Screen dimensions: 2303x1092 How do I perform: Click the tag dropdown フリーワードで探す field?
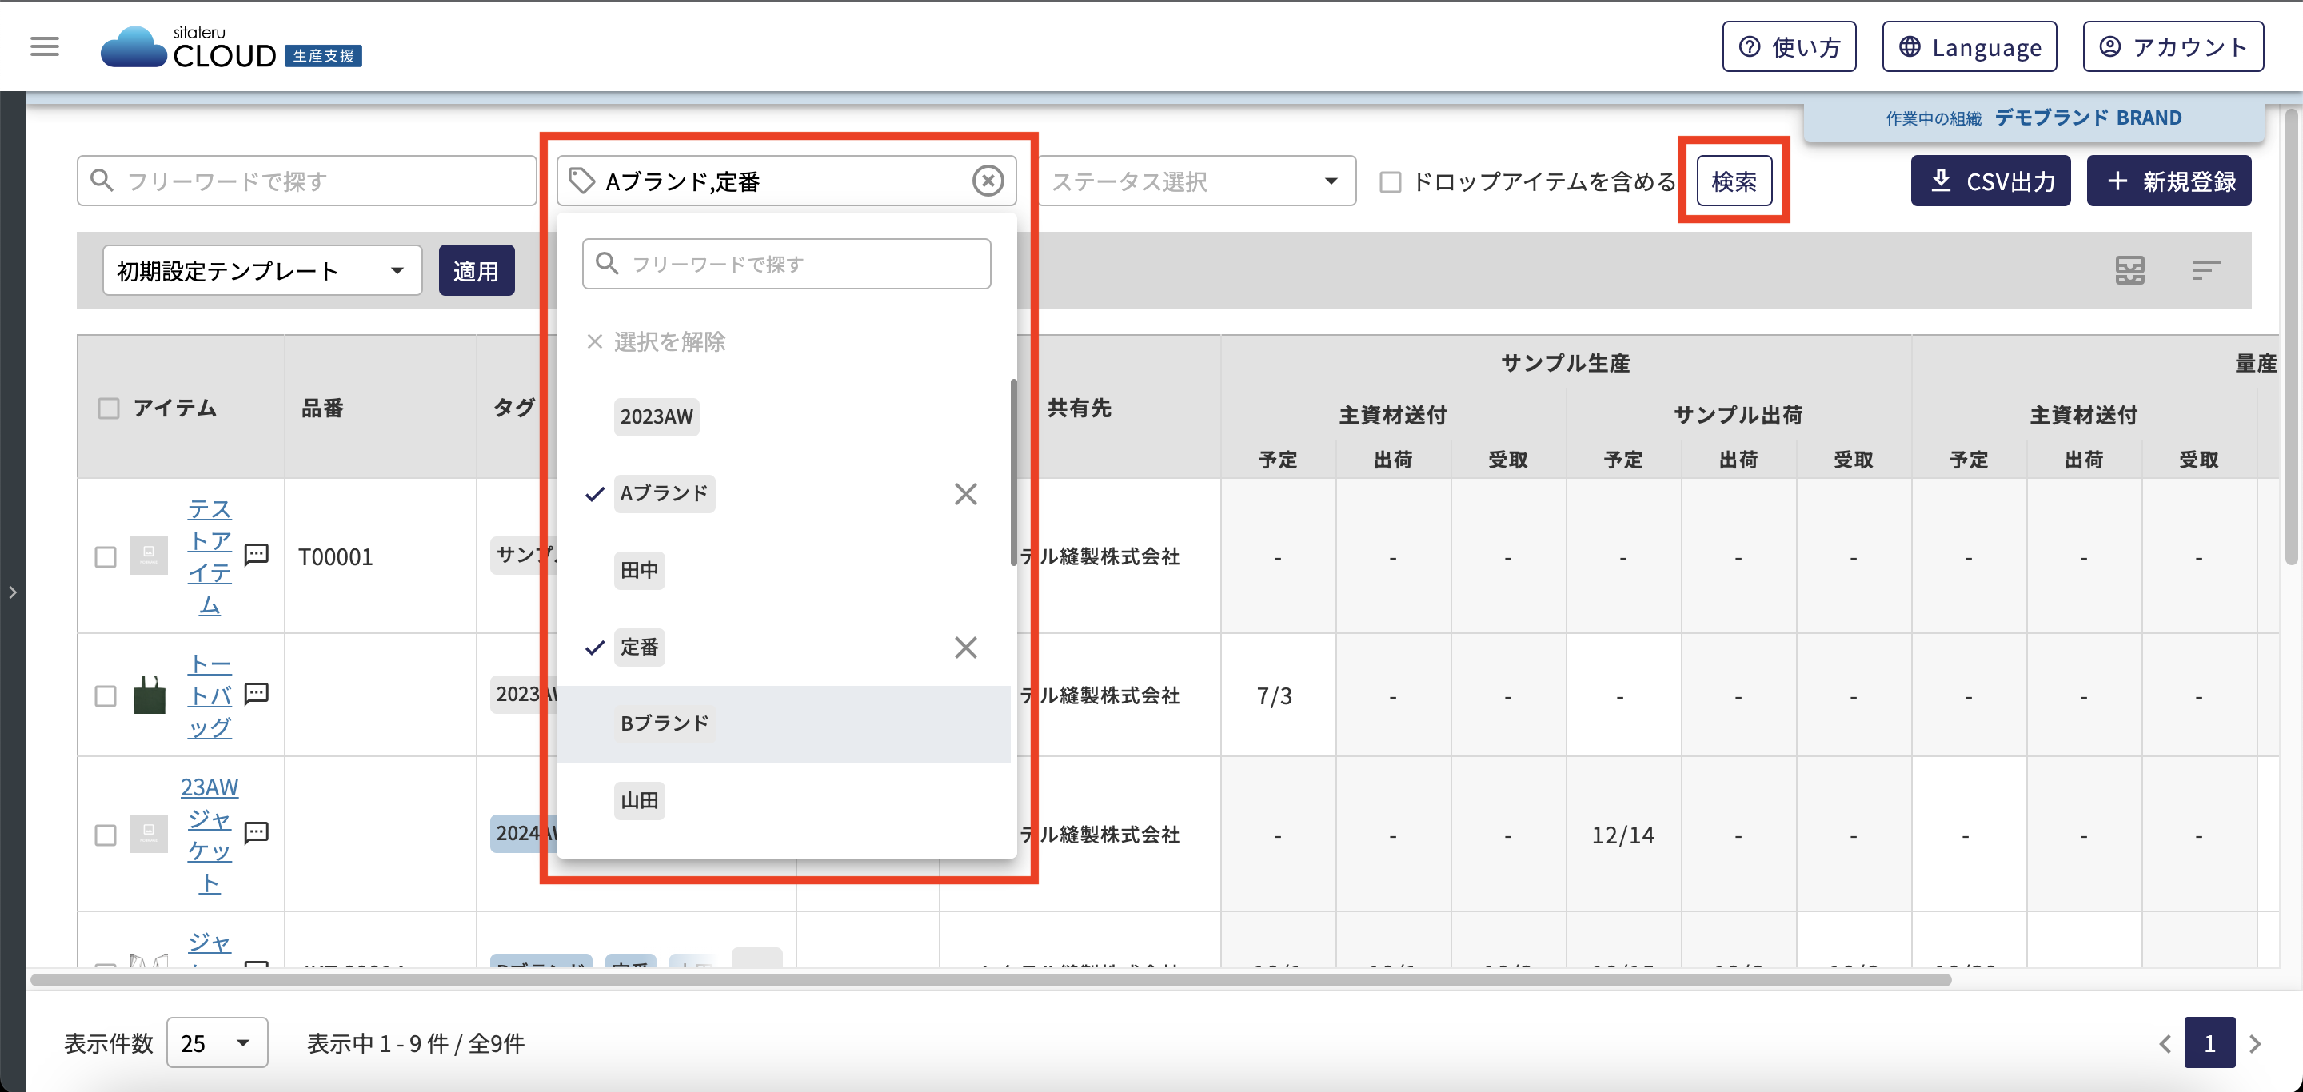787,264
